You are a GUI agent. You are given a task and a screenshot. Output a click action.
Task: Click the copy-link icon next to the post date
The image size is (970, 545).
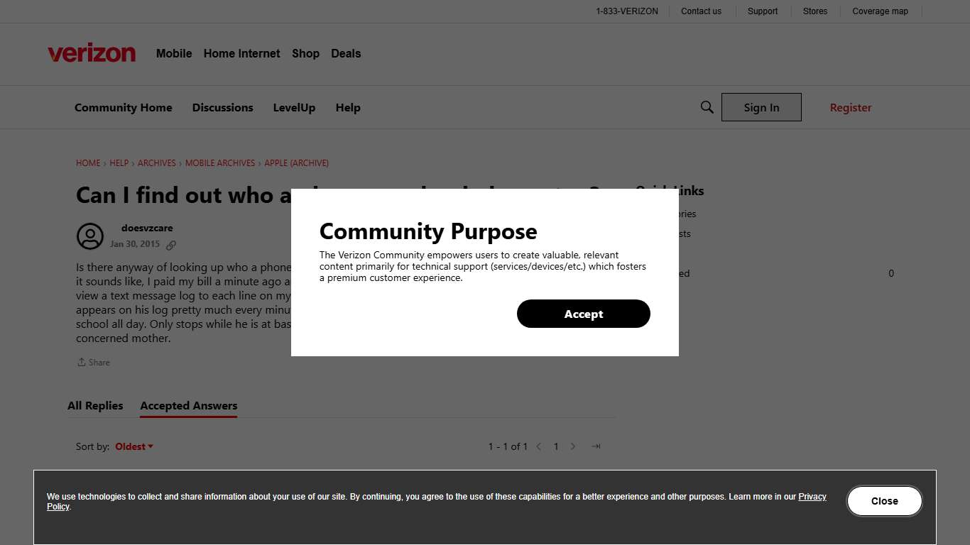click(170, 244)
